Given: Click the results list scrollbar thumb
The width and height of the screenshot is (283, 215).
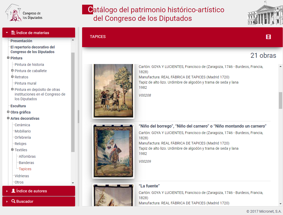Looking at the screenshot, I should click(x=280, y=100).
